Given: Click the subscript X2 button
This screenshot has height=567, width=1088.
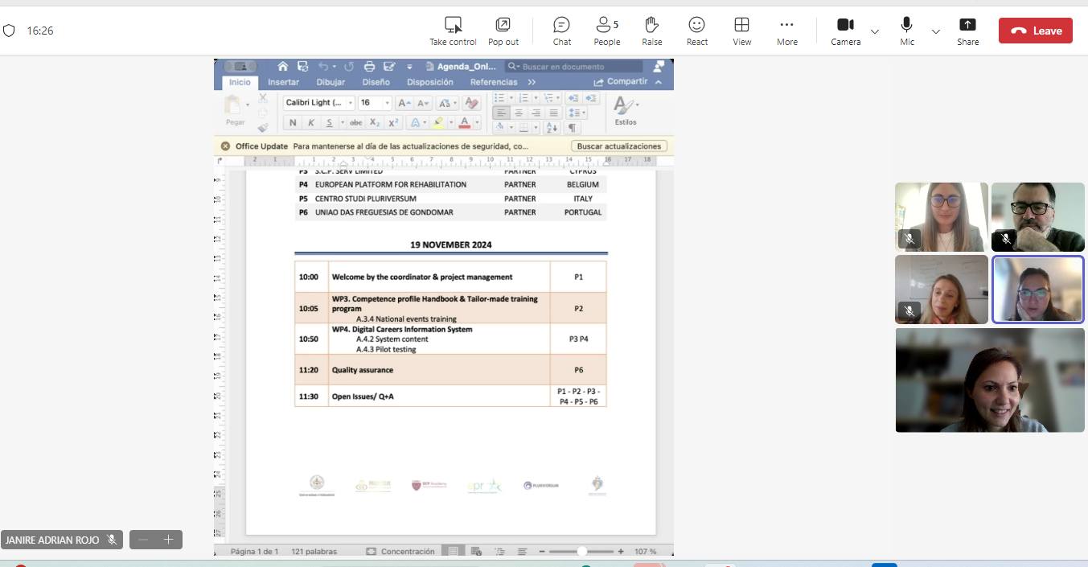Looking at the screenshot, I should (x=375, y=123).
